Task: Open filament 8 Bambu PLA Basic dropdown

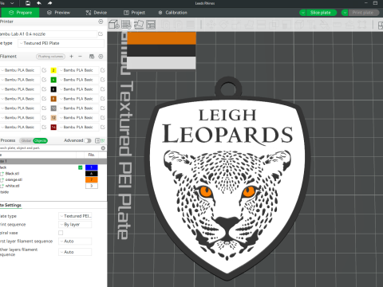Action: 78,99
